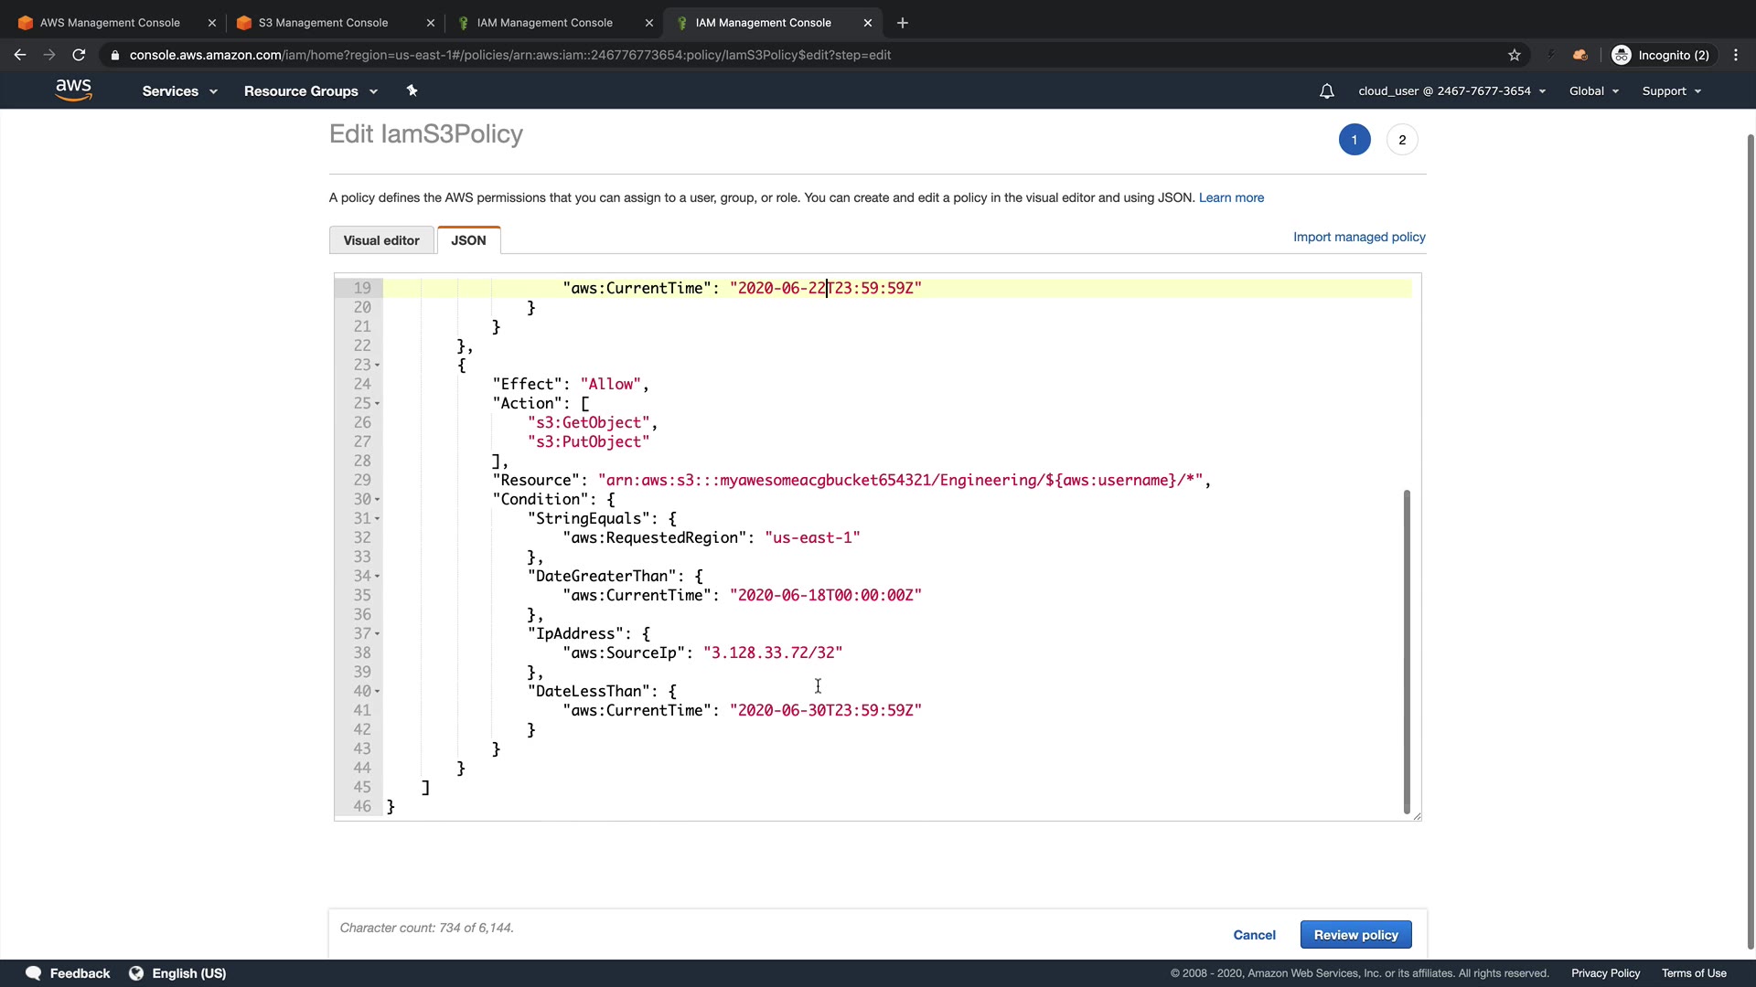Open a new browser tab

[903, 23]
